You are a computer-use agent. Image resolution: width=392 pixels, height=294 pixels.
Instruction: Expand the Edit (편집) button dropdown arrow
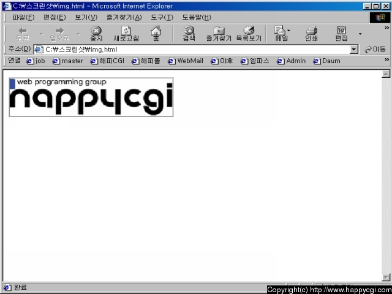[x=360, y=34]
